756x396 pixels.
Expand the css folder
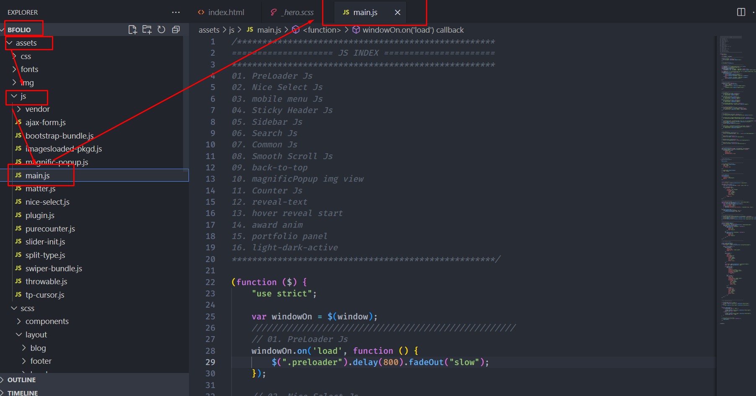point(26,56)
